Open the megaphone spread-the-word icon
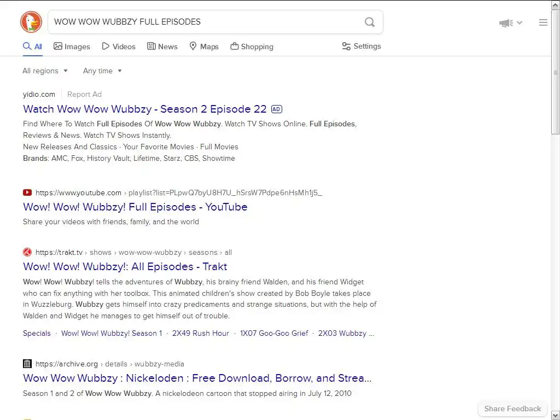 (x=506, y=23)
